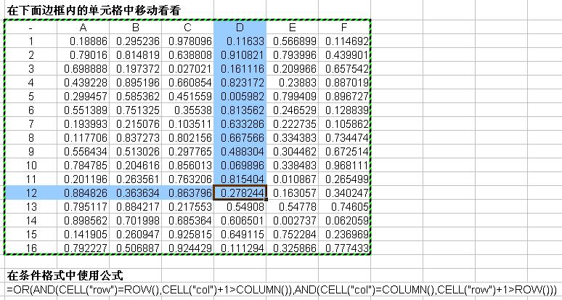Click column header cell F
Image resolution: width=562 pixels, height=300 pixels.
tap(344, 28)
